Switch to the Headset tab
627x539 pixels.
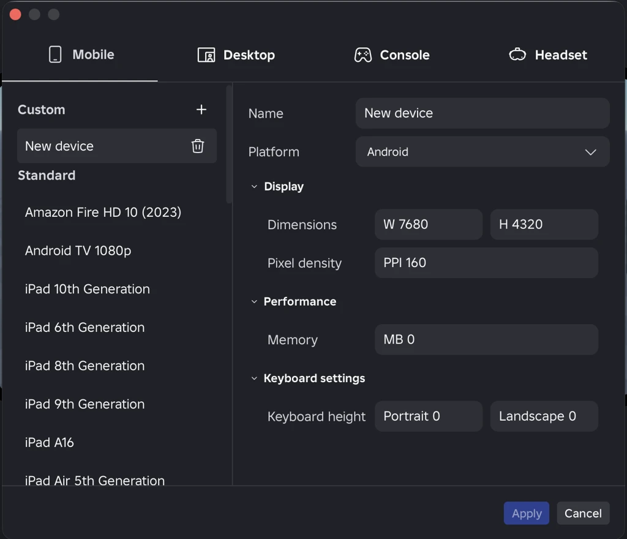548,55
